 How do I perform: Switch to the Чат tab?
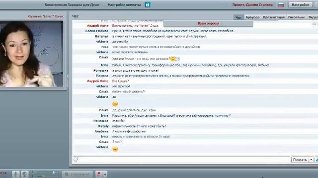[238, 17]
